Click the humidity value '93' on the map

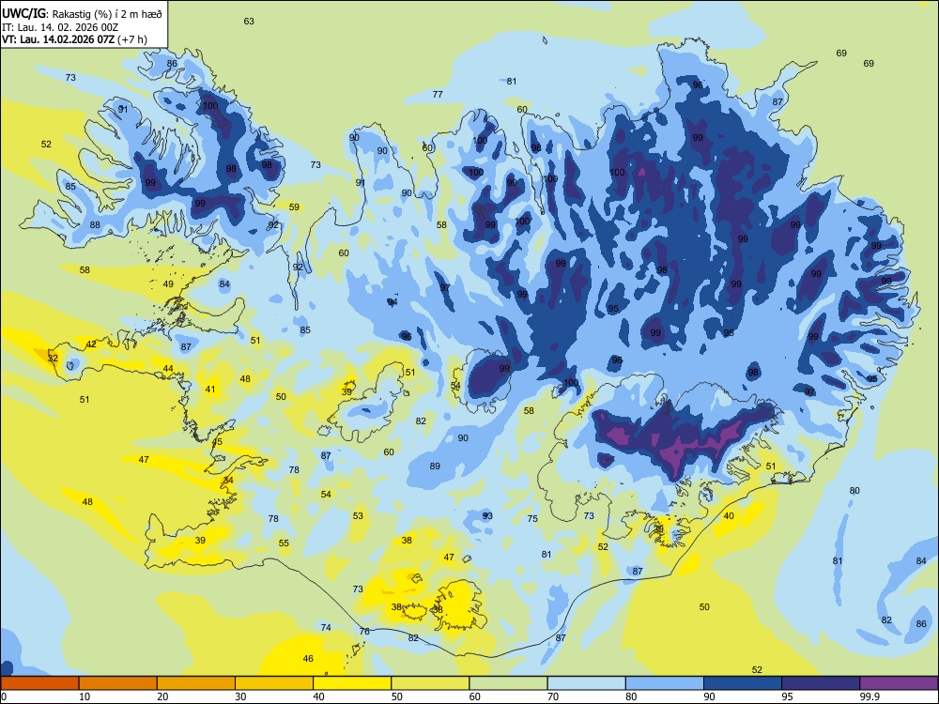tap(487, 515)
